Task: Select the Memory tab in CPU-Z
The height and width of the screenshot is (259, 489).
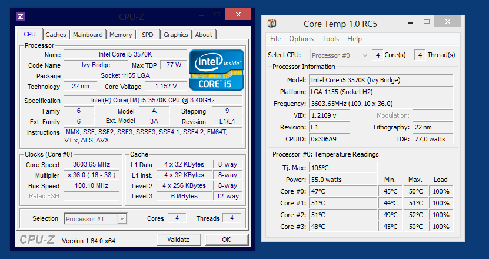Action: (x=121, y=35)
